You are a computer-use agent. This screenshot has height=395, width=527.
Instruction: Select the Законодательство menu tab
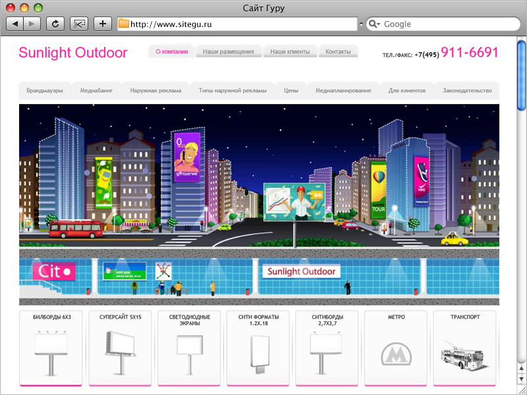(x=467, y=90)
